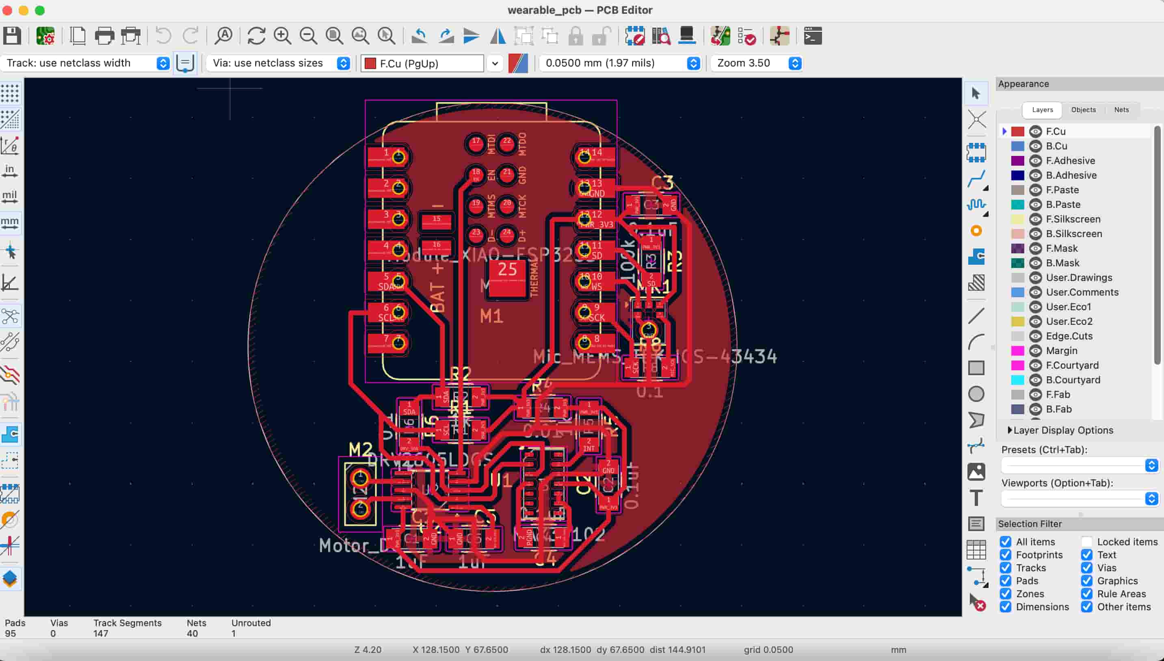This screenshot has width=1164, height=661.
Task: Click the Zoom In magnifier icon
Action: (x=282, y=35)
